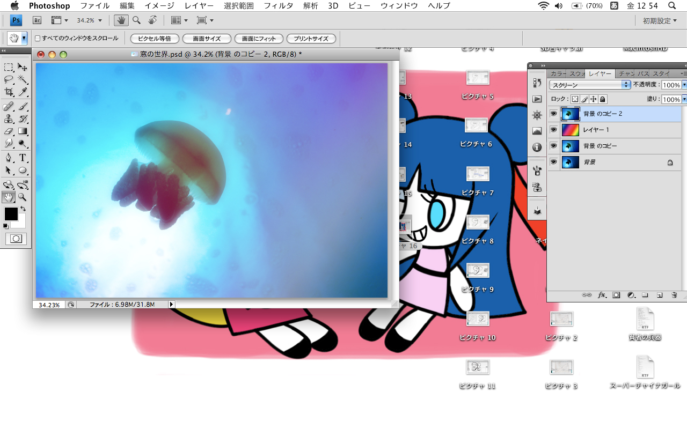This screenshot has width=687, height=429.
Task: Select the Pen tool
Action: point(9,158)
